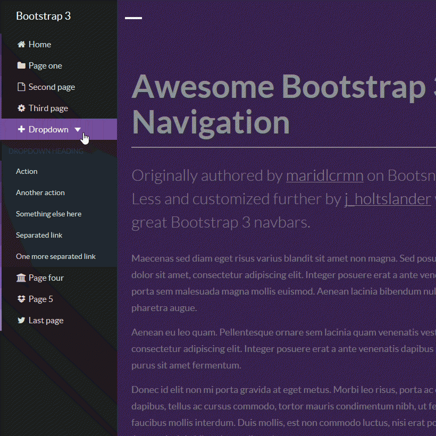436x436 pixels.
Task: Click the gear icon beside Third page
Action: 21,108
